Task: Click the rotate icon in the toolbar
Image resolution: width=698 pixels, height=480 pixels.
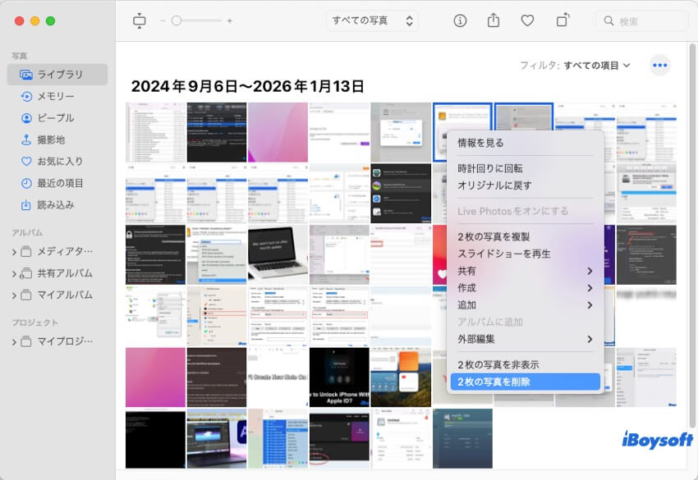Action: pos(563,19)
